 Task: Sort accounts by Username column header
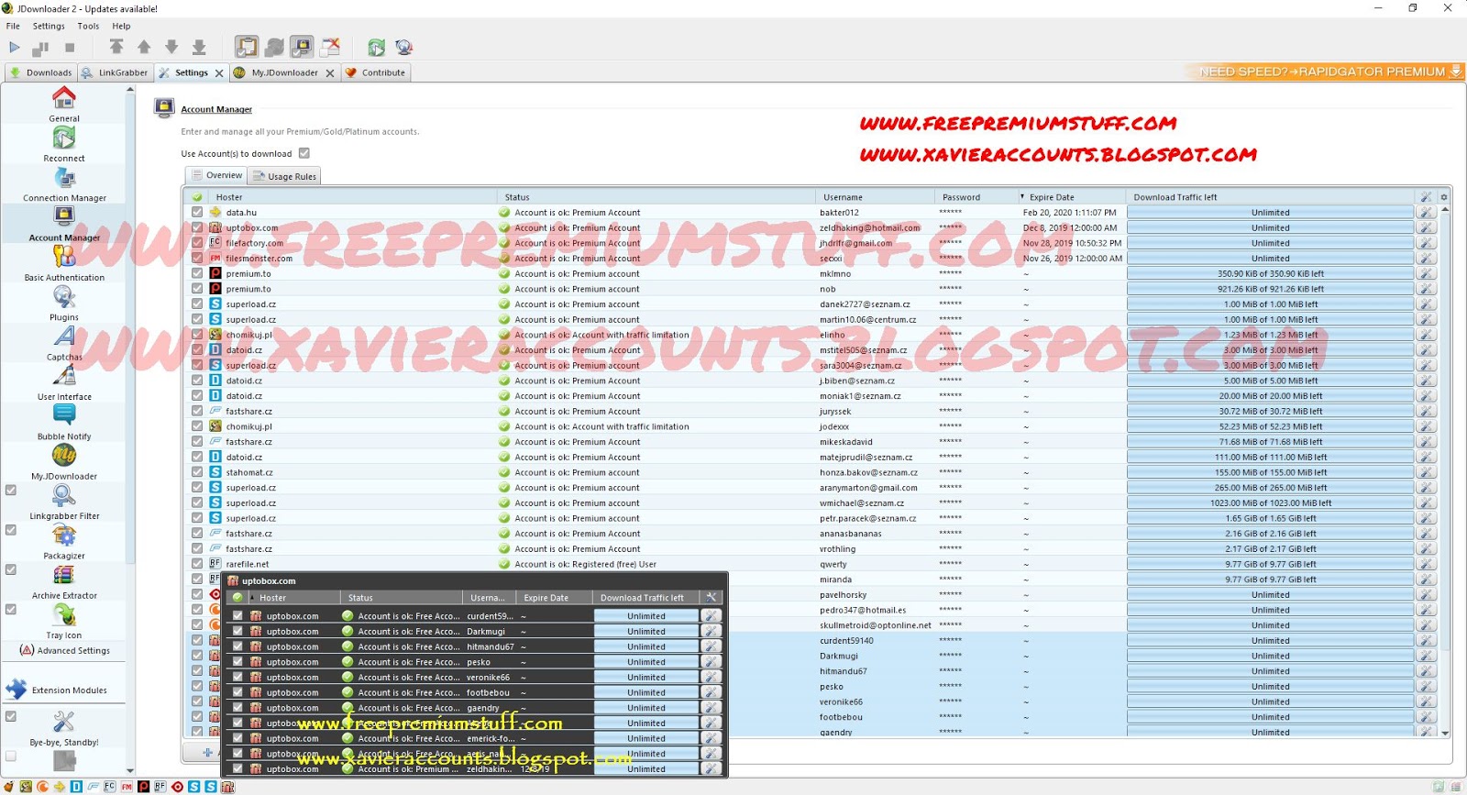tap(876, 197)
